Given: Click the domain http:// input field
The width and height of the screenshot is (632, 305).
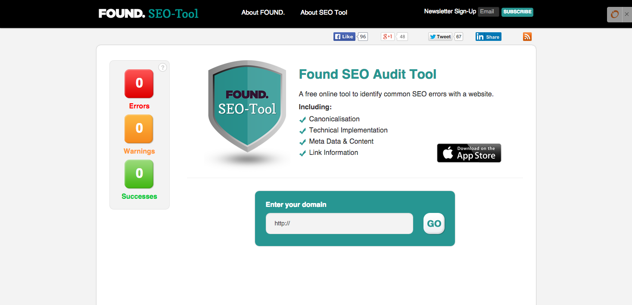Looking at the screenshot, I should tap(339, 224).
